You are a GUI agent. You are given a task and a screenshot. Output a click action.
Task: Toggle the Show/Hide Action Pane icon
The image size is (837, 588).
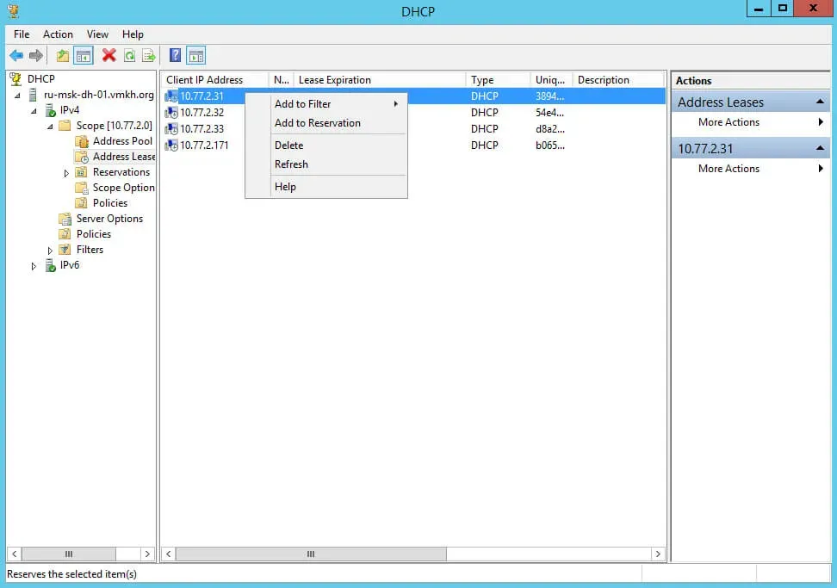click(x=196, y=55)
